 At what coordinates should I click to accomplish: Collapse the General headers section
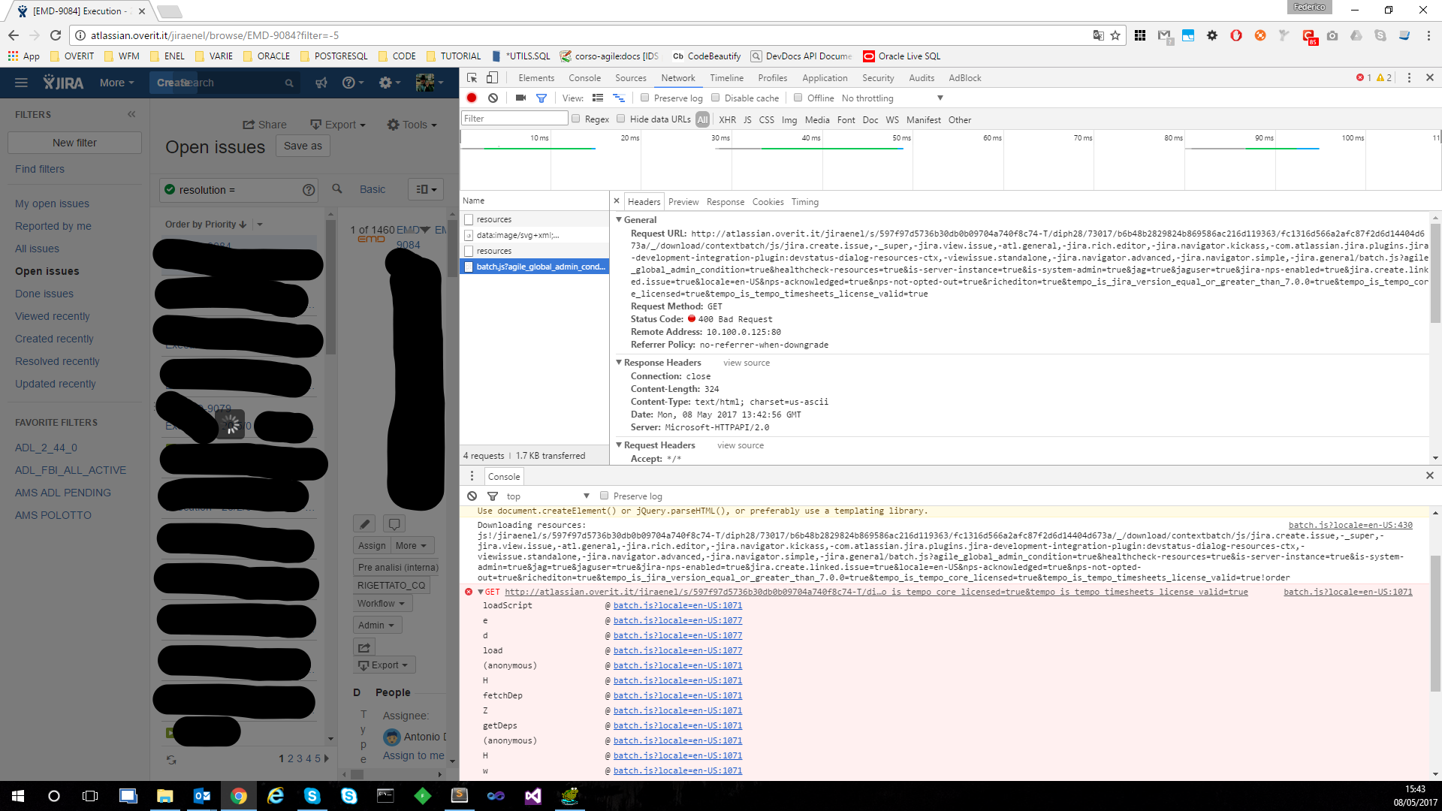click(619, 220)
